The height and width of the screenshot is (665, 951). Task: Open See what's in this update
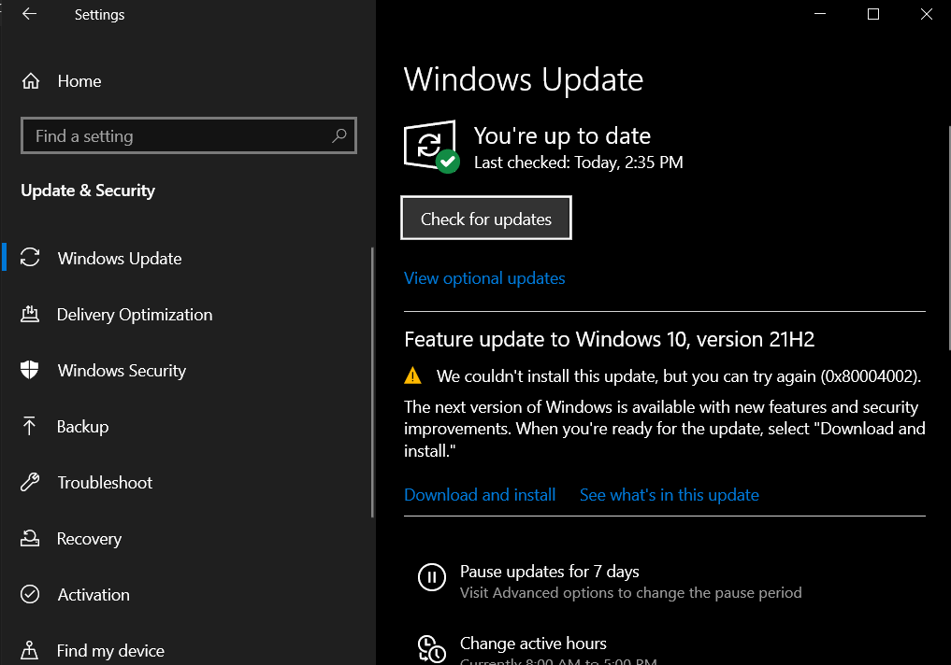click(669, 495)
